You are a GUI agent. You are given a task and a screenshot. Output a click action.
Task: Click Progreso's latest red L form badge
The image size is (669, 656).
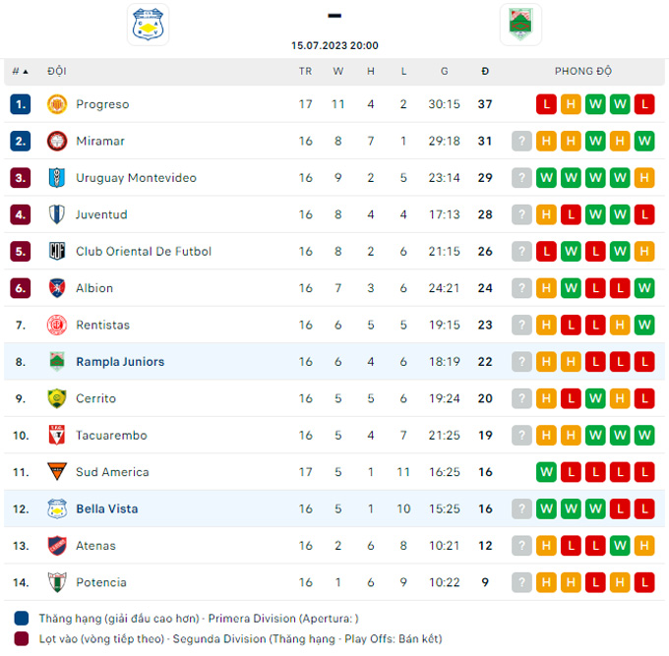[644, 104]
